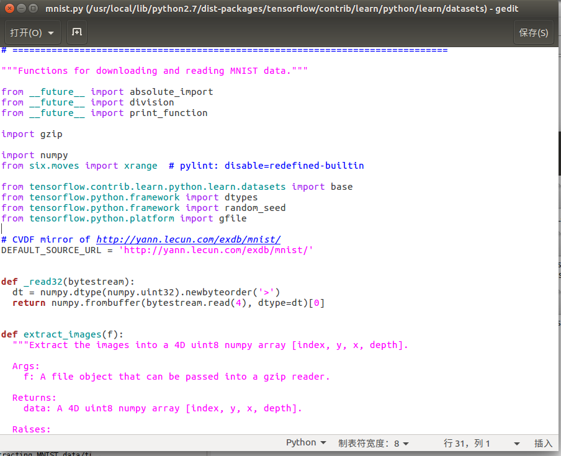Click the dtypes import word

241,197
